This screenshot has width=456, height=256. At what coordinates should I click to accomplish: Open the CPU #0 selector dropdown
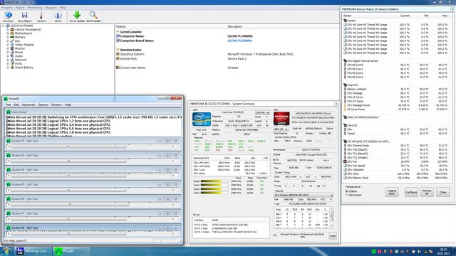(262, 112)
